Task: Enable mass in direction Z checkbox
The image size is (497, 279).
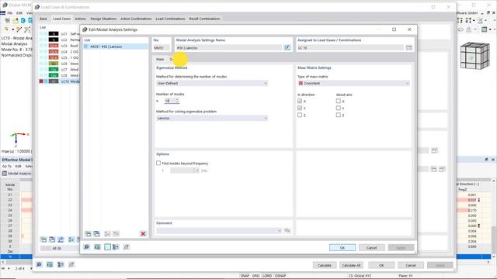Action: tap(300, 115)
